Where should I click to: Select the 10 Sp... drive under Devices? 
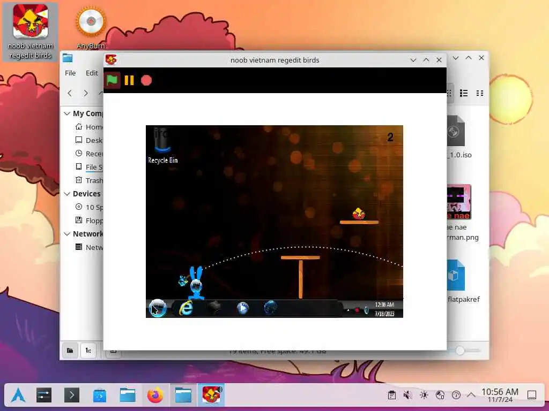click(89, 207)
